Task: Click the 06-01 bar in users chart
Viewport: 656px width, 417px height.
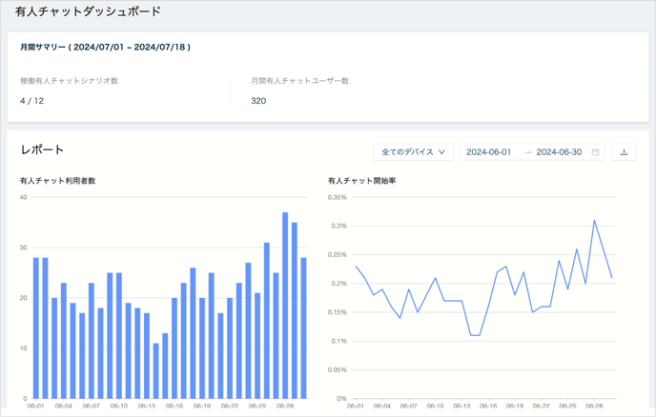Action: tap(36, 328)
